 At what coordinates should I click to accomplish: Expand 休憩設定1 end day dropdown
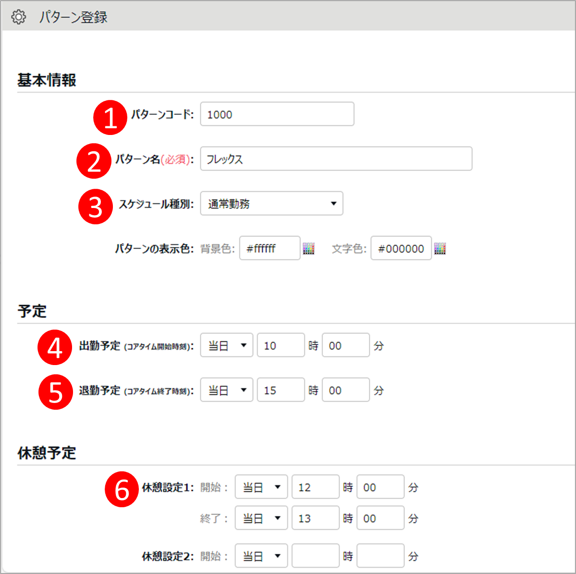tap(261, 518)
